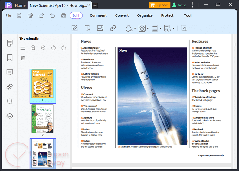Viewport: 239px width, 171px height.
Task: Click the Save icon in toolbar
Action: [x=19, y=15]
